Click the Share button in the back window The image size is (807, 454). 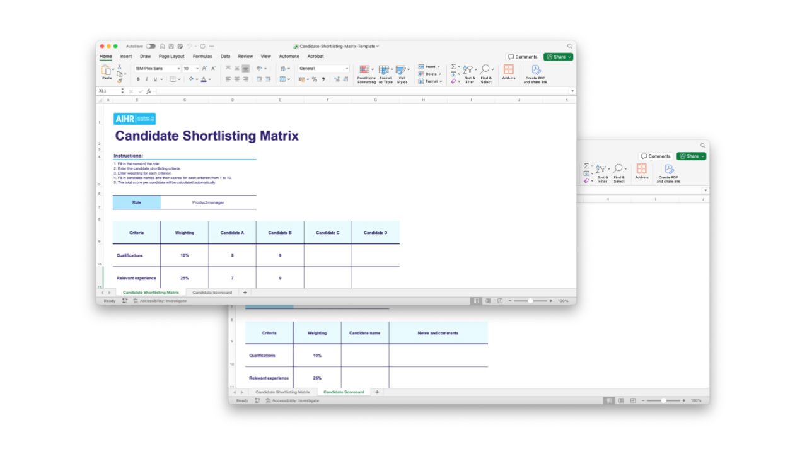691,156
